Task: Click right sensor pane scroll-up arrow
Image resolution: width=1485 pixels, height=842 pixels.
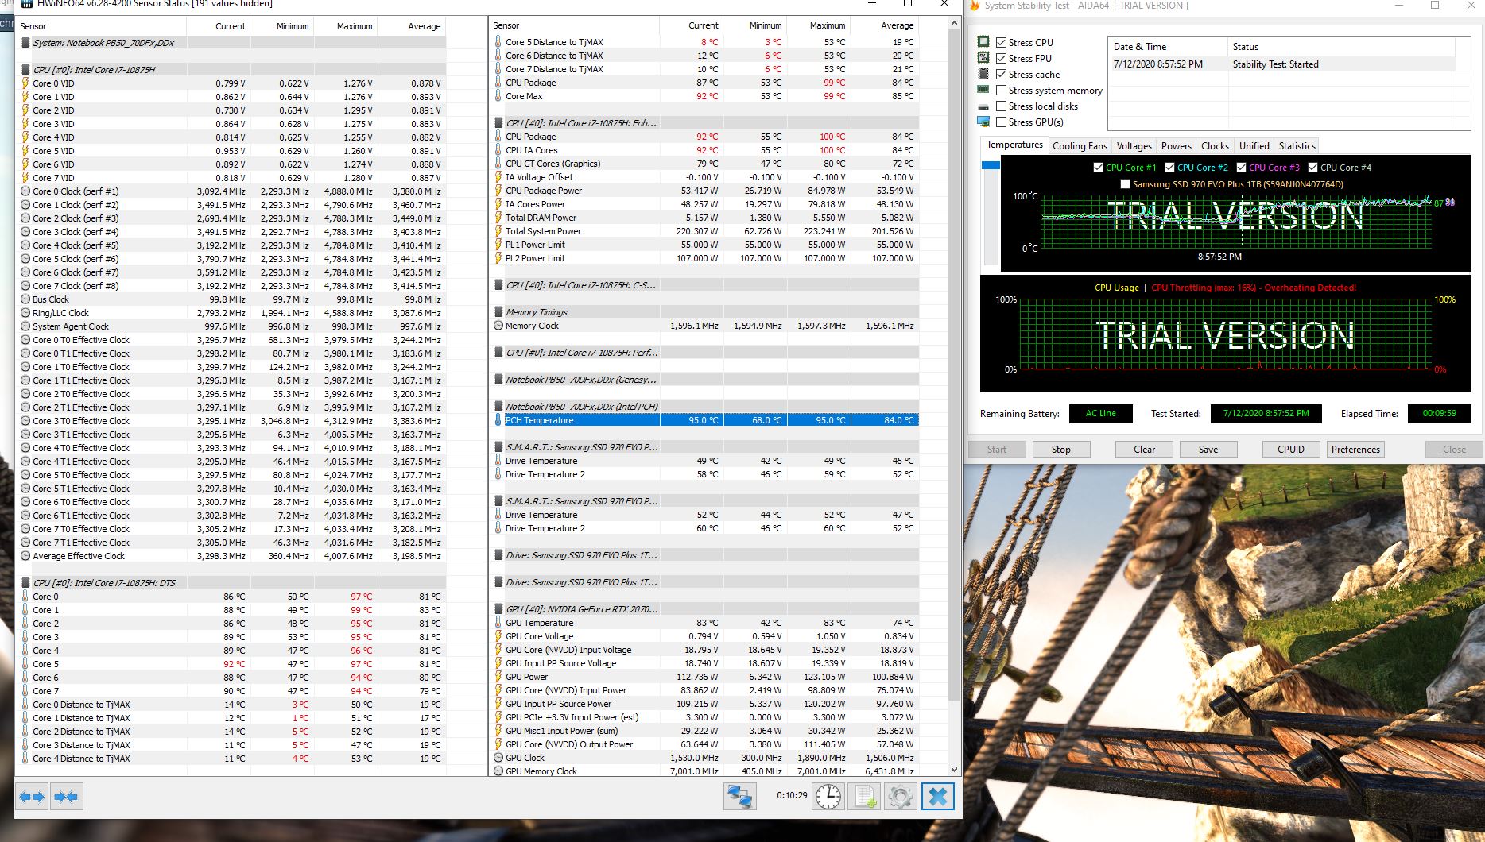Action: pyautogui.click(x=955, y=24)
